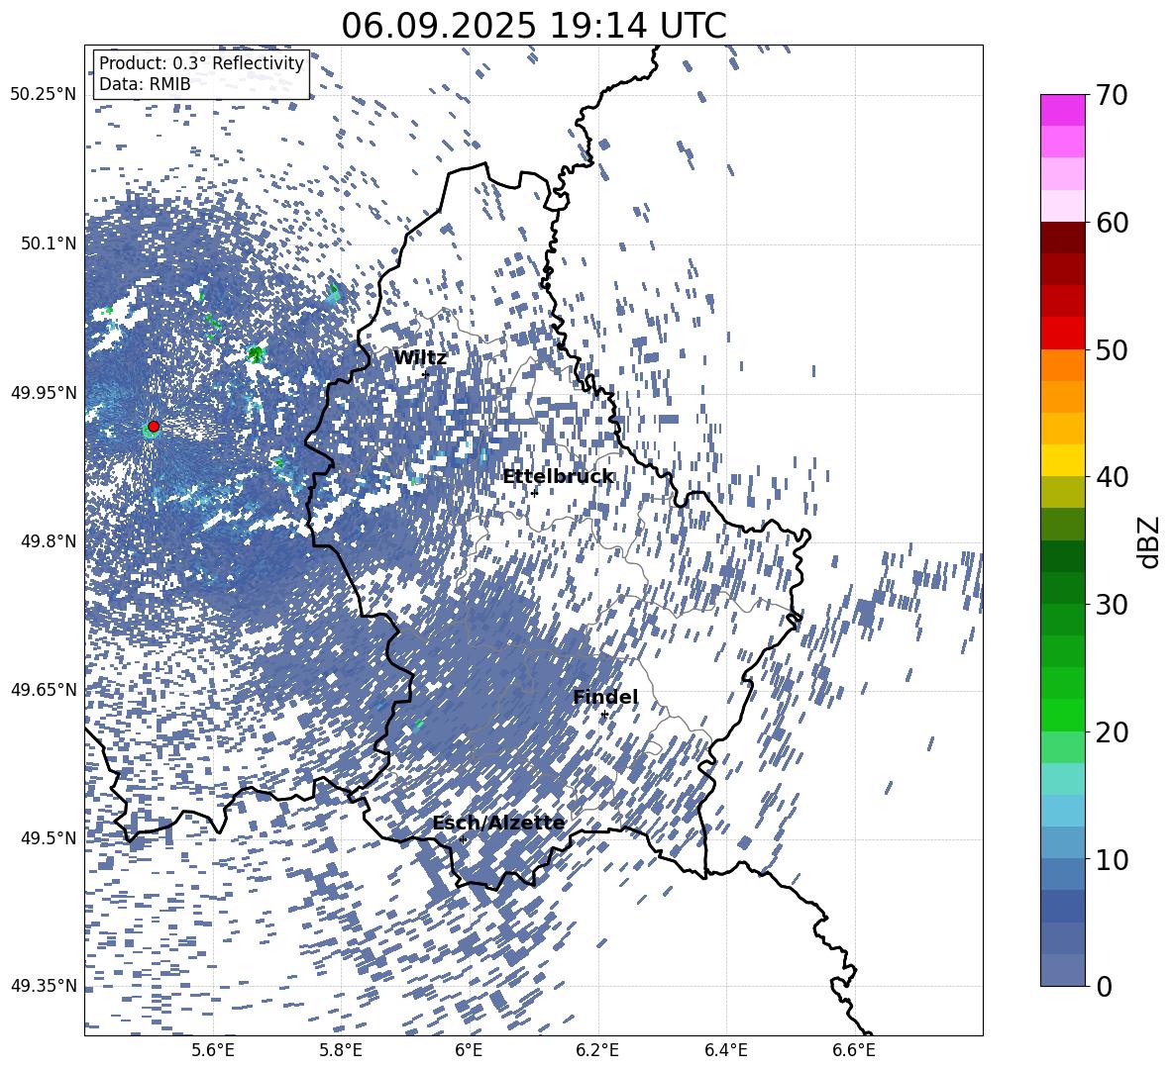Click the 6.4°E longitude label
Image resolution: width=1173 pixels, height=1070 pixels.
tap(726, 1050)
